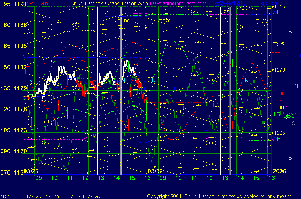Click the '10' hour label in the 03/29 session
This screenshot has height=199, width=301.
coord(178,178)
